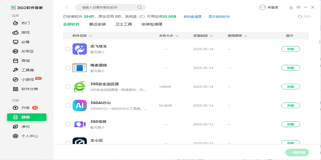Viewport: 321px width, 160px height.
Task: Open the 使用频率 column dropdown
Action: 245,36
